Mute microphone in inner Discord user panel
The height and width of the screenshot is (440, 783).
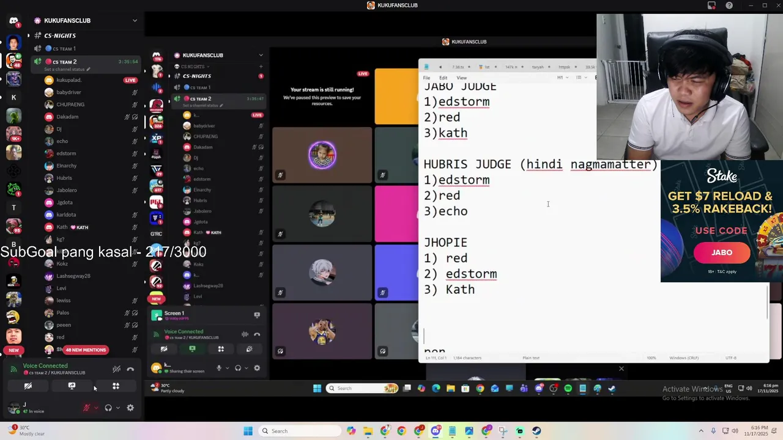pyautogui.click(x=219, y=368)
